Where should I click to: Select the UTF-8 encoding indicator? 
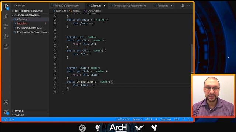[x=149, y=120]
